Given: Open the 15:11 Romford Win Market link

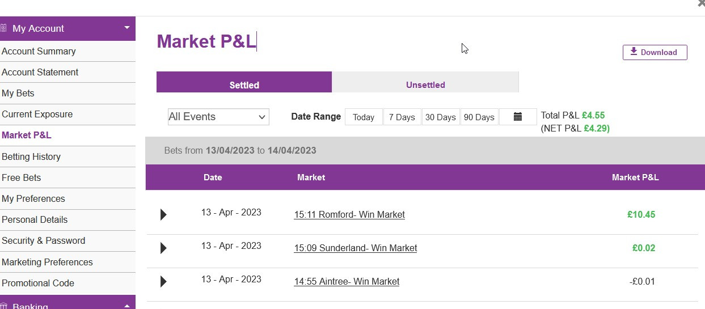Looking at the screenshot, I should pos(349,215).
